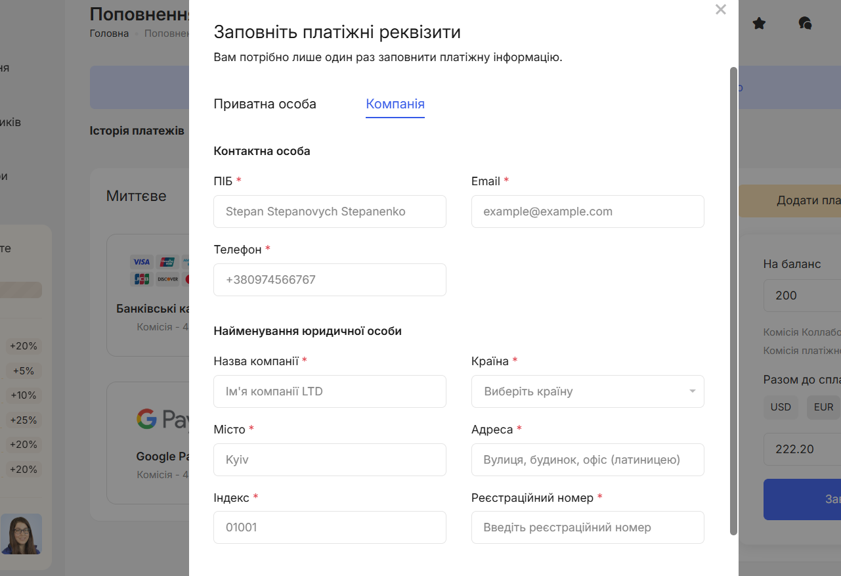Click the Discover card logo
The image size is (841, 576).
(167, 279)
